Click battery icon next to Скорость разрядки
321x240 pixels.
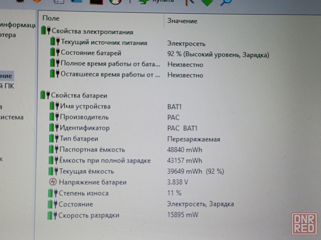tap(52, 215)
